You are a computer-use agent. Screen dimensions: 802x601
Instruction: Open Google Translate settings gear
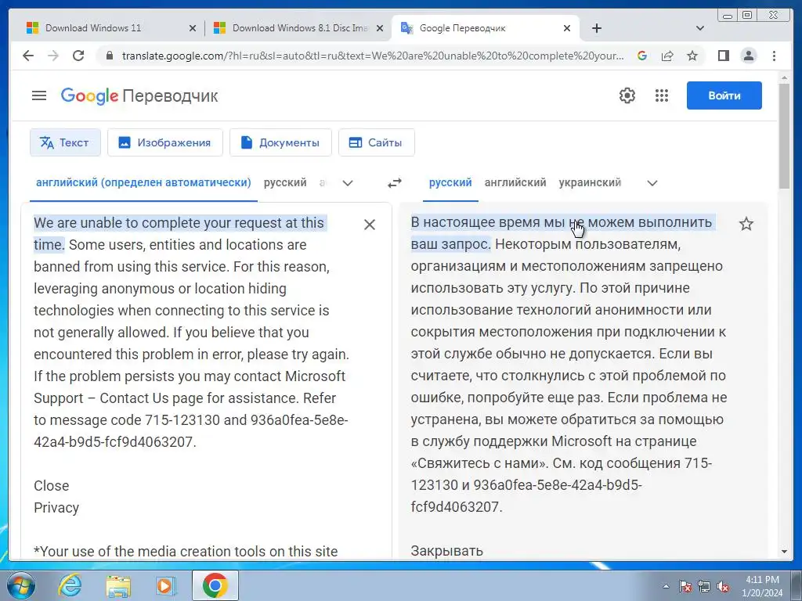(x=627, y=95)
